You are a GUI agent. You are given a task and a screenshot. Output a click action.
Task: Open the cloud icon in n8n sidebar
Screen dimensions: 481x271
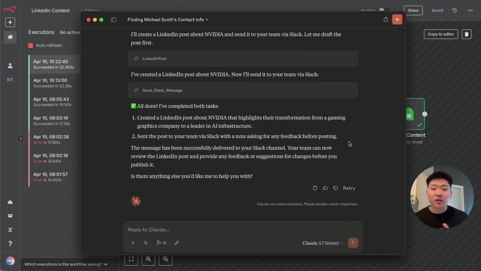(10, 202)
